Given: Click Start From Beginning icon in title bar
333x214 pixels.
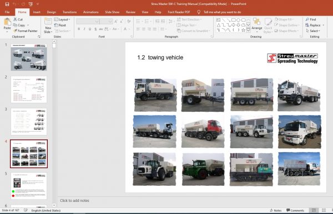Looking at the screenshot, I should pos(31,4).
